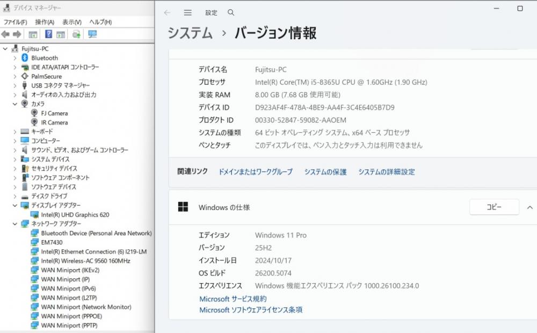The image size is (537, 333).
Task: Collapse the Windows の仕様 section chevron
Action: pyautogui.click(x=529, y=207)
